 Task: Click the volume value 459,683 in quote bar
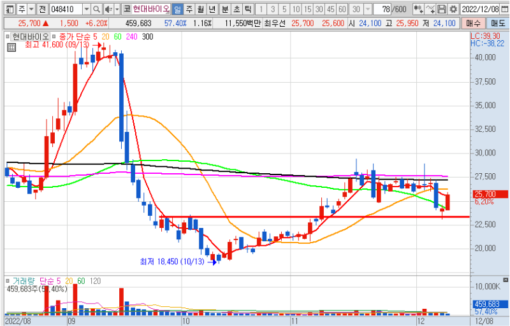point(138,23)
